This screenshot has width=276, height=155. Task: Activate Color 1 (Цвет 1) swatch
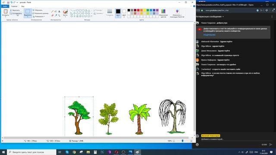pyautogui.click(x=118, y=13)
